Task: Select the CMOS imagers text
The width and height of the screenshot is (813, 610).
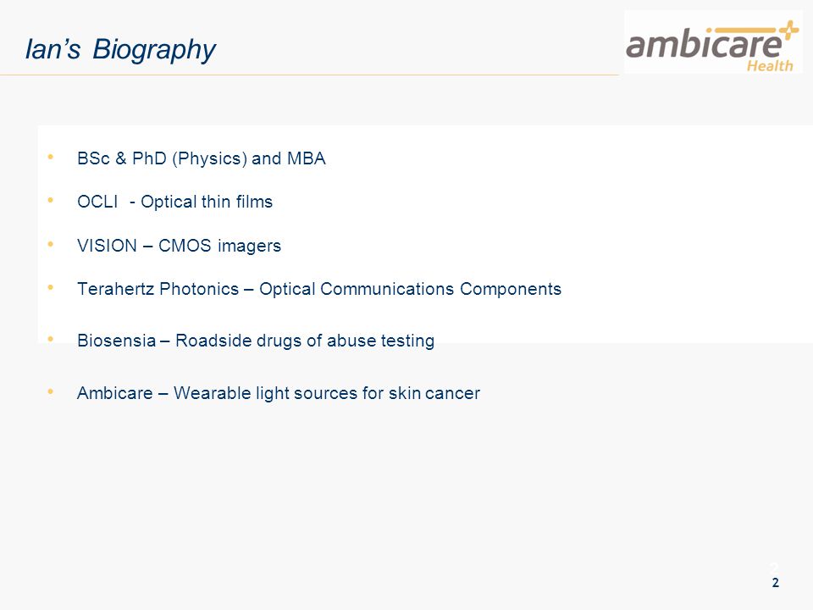Action: [x=219, y=246]
